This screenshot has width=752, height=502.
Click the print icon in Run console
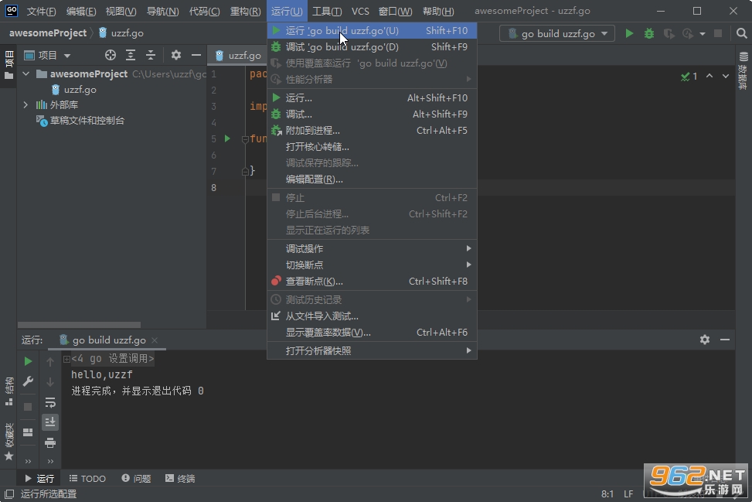point(50,443)
